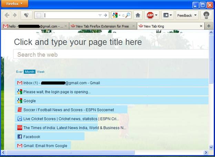215x157 pixels.
Task: Click the site identity icon in address bar
Action: tap(39, 15)
